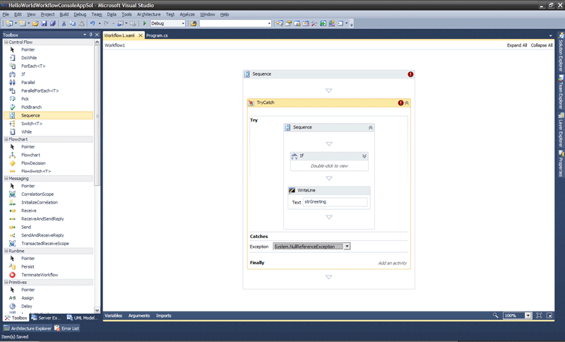Collapse the Runtime toolbox group
This screenshot has height=342, width=565.
coord(6,251)
